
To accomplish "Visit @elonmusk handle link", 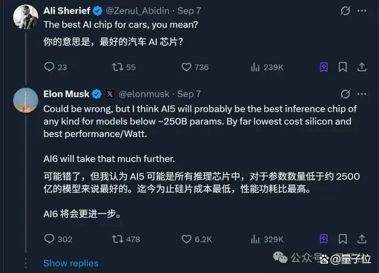I will [144, 94].
